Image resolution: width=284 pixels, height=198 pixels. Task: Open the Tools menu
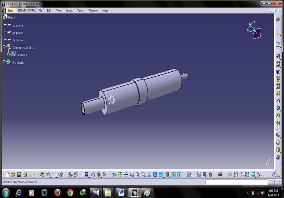[x=80, y=10]
